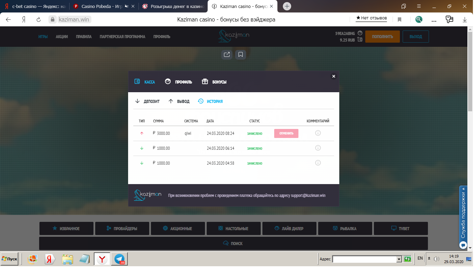The height and width of the screenshot is (269, 475).
Task: Click the Kaziman logo in the site header
Action: (234, 36)
